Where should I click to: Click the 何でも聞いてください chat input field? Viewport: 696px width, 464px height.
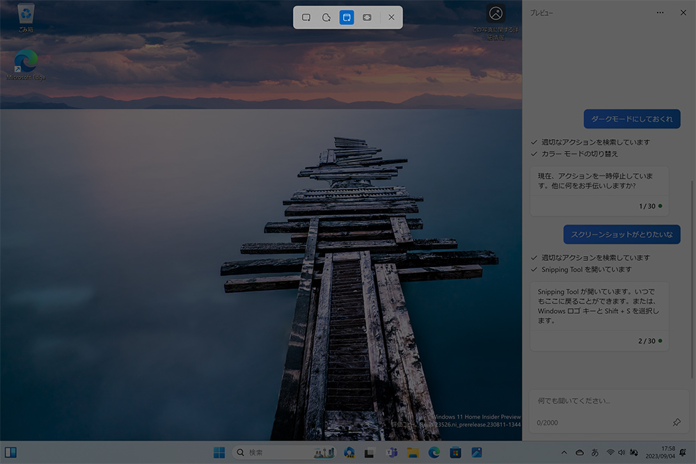click(x=608, y=410)
